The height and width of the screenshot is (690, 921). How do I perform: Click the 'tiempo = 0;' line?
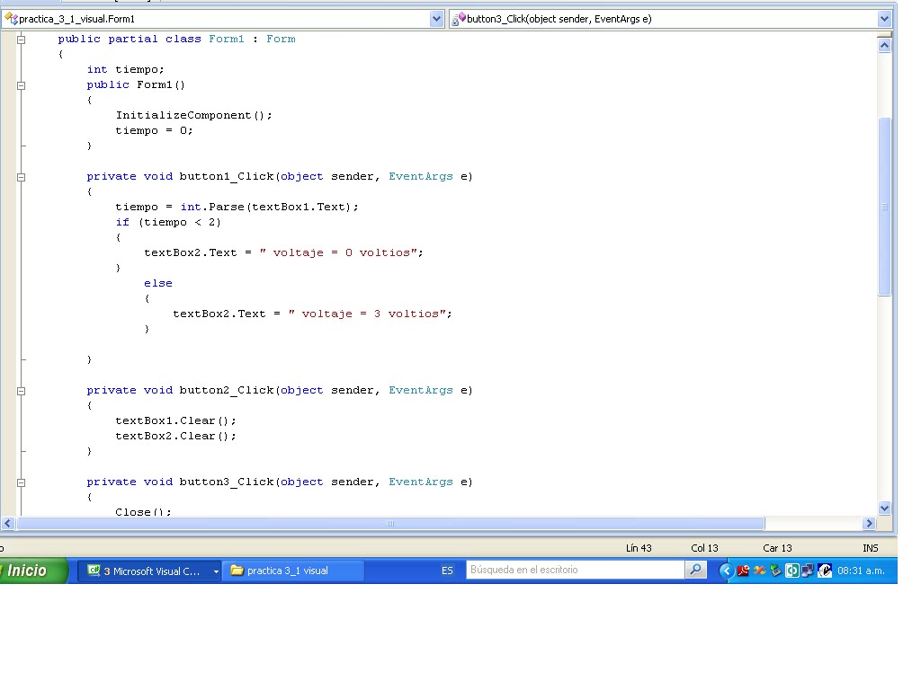(154, 130)
